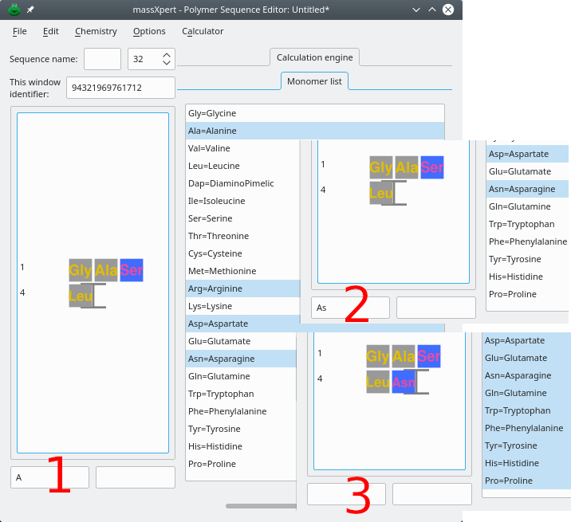This screenshot has width=571, height=522.
Task: Click the Asn monomer icon in the sequence
Action: (404, 383)
